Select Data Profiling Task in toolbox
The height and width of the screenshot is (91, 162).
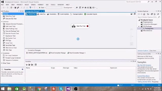(x=10, y=29)
